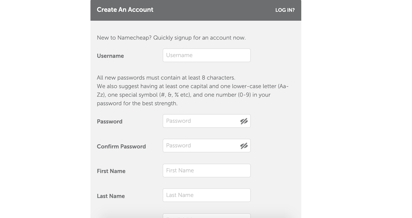Screen dimensions: 412x218
Task: Select the Confirm Password input box
Action: click(x=201, y=146)
